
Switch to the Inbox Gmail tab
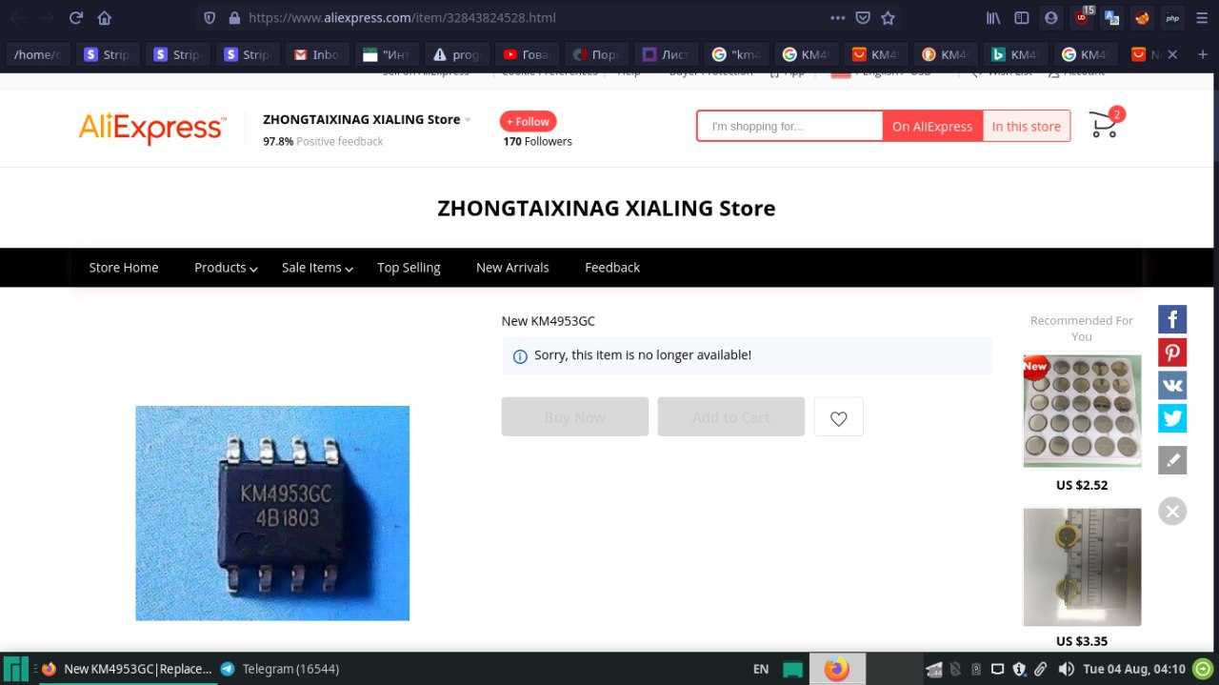click(x=315, y=54)
